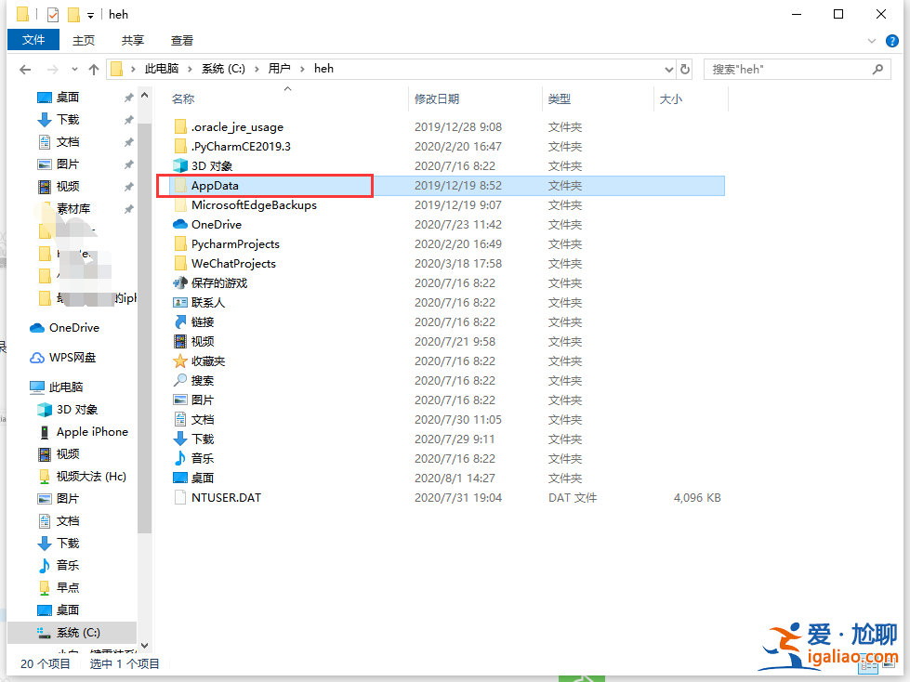Click the Help button at top right
Image resolution: width=910 pixels, height=682 pixels.
coord(892,40)
